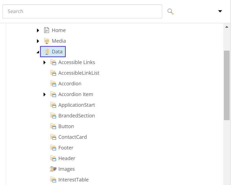Image resolution: width=231 pixels, height=185 pixels.
Task: Click the Accessible Links folder icon
Action: [53, 62]
